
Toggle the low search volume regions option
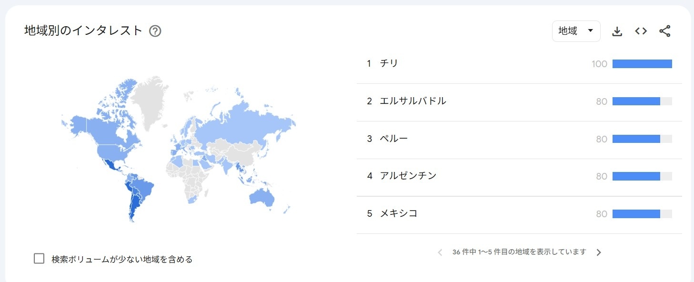point(39,259)
